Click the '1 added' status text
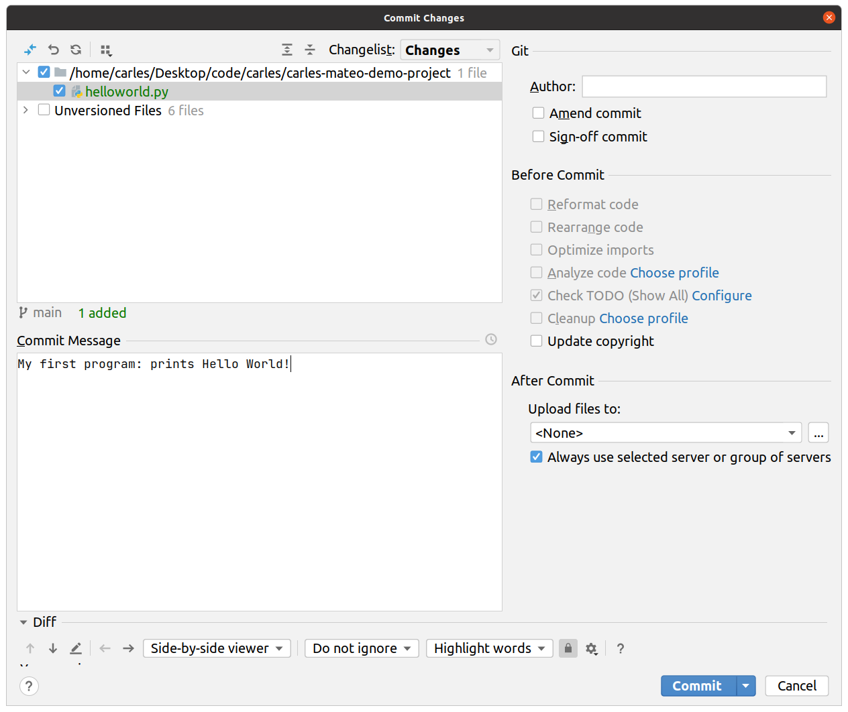This screenshot has width=848, height=712. (102, 313)
